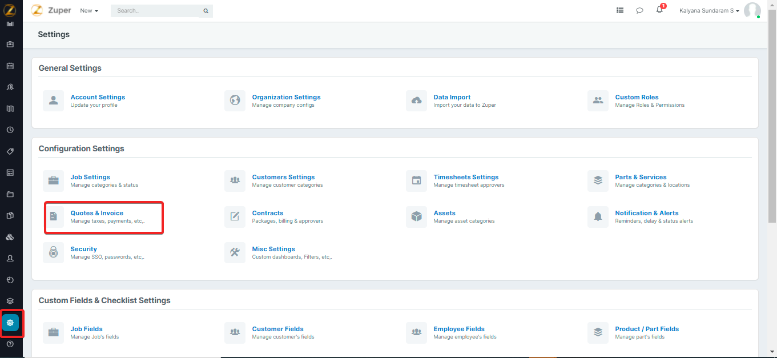Open the calendar icon in sidebar
This screenshot has height=358, width=777.
10,66
